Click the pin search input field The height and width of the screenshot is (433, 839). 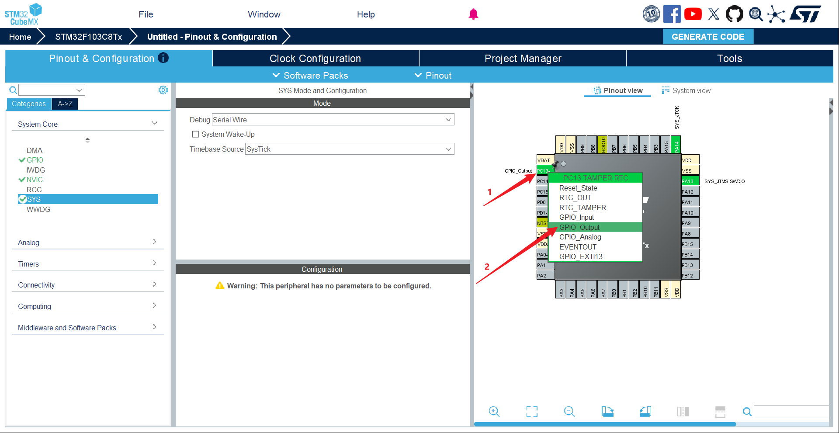click(x=791, y=412)
